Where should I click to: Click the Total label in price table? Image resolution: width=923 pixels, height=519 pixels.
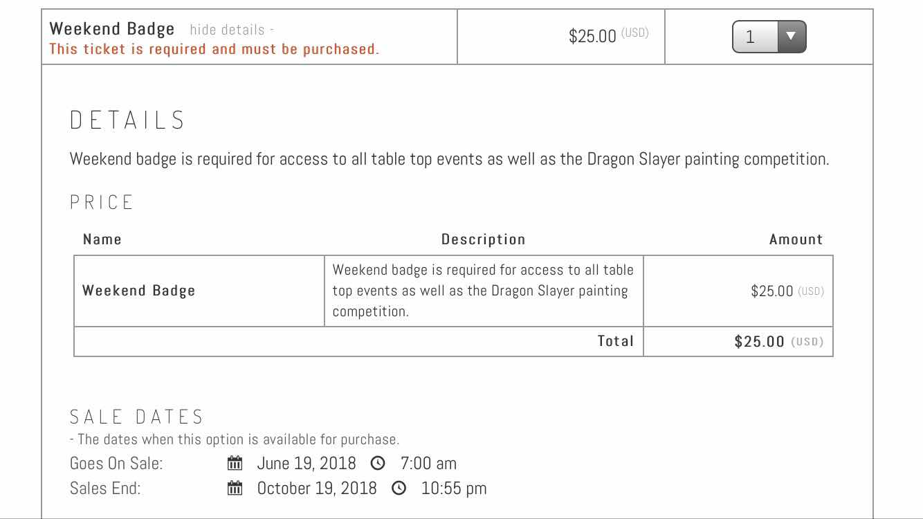coord(616,341)
